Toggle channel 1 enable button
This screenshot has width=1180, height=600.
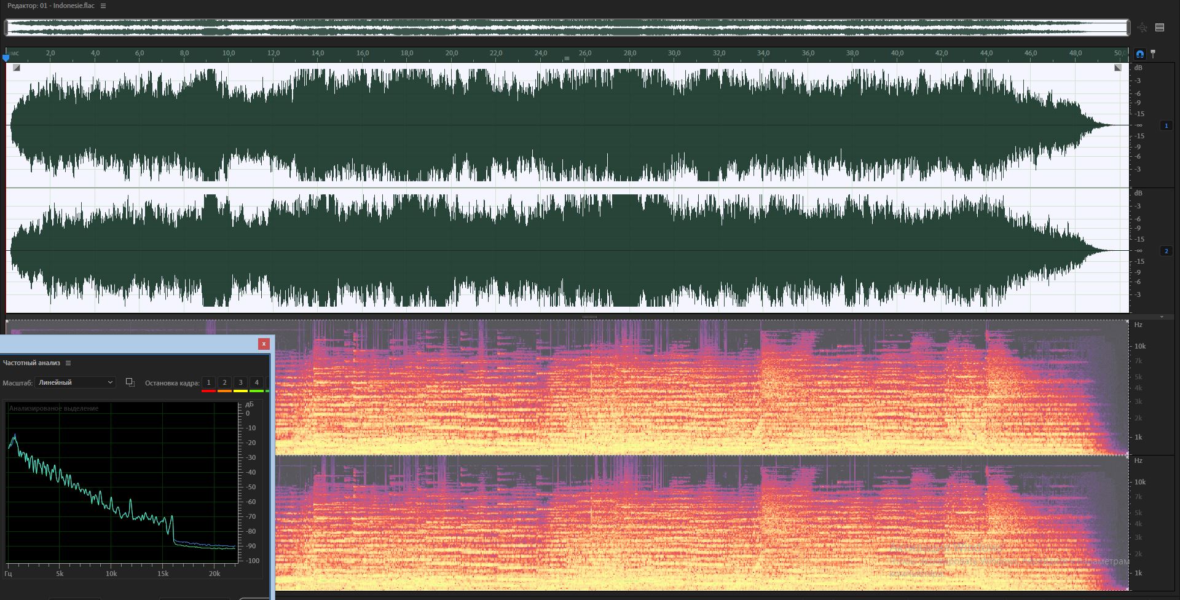tap(1166, 125)
